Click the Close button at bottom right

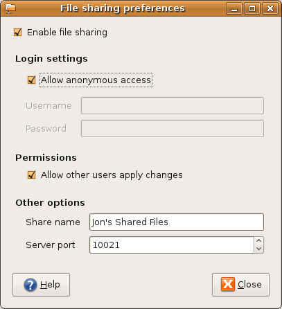coord(240,285)
